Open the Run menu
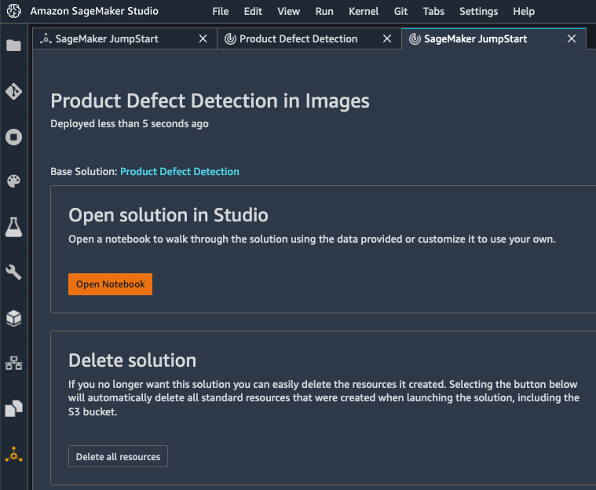596x490 pixels. (324, 12)
